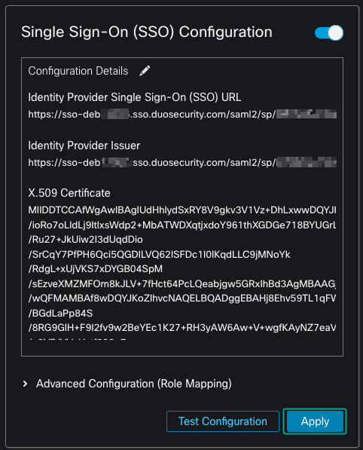Click the Identity Provider Issuer label

pos(84,145)
